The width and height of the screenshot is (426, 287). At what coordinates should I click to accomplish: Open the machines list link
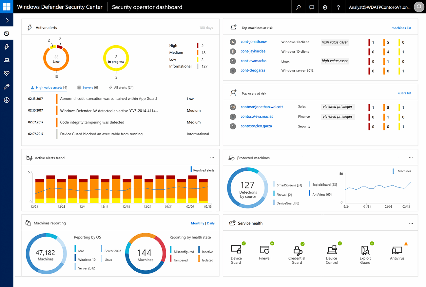[401, 28]
